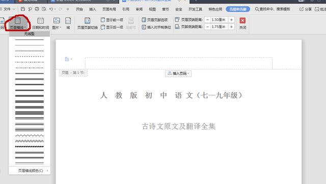Expand the 插入页码 dropdown arrow

[x=188, y=73]
